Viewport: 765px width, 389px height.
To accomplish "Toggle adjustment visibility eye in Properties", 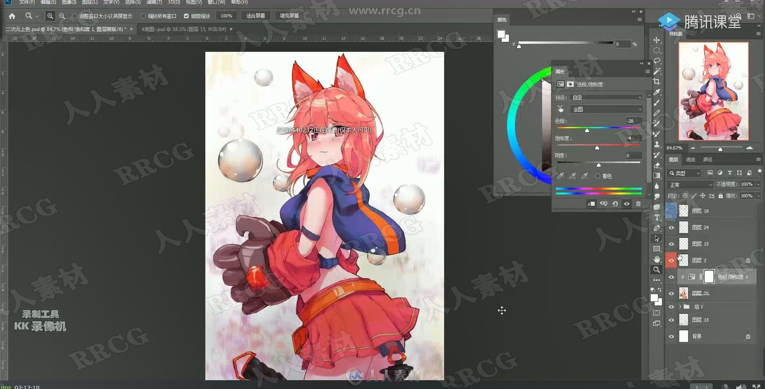I will 626,204.
